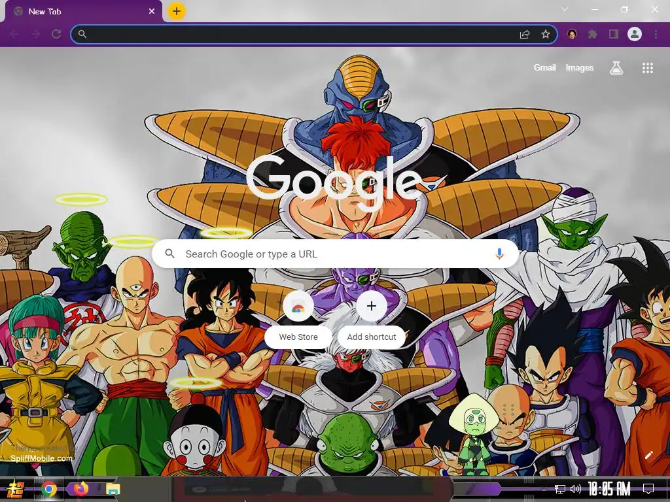Open the Windows Start button
The image size is (670, 502).
(14, 489)
